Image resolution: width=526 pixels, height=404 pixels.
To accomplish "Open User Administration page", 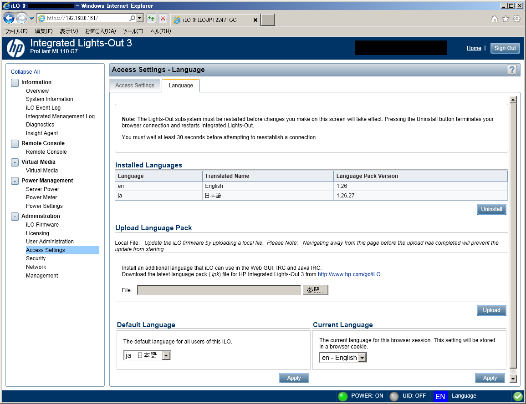I will (x=50, y=242).
